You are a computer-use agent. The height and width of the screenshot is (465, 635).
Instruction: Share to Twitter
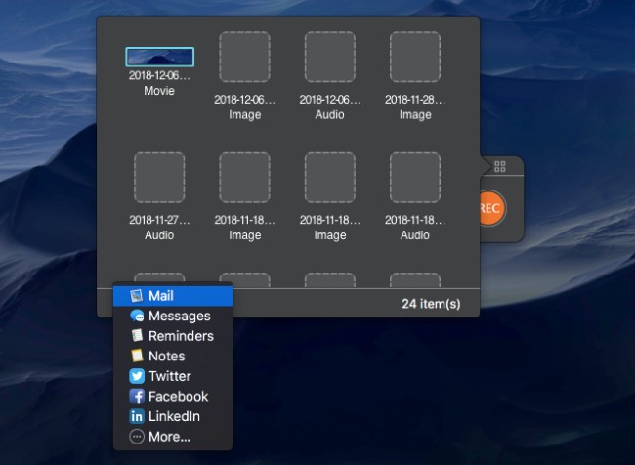173,376
